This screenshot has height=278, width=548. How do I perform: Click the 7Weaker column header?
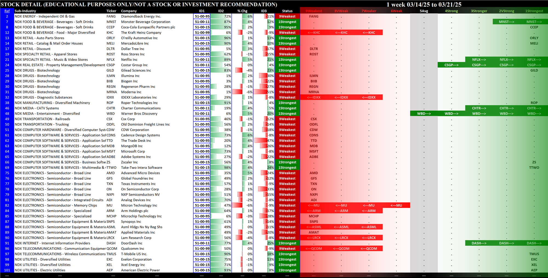369,11
